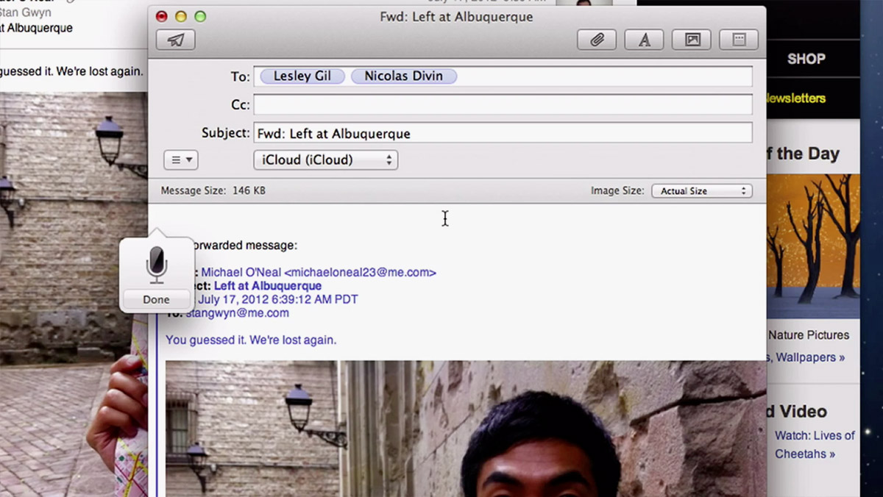Select the Lesley Gil recipient token

coord(302,76)
